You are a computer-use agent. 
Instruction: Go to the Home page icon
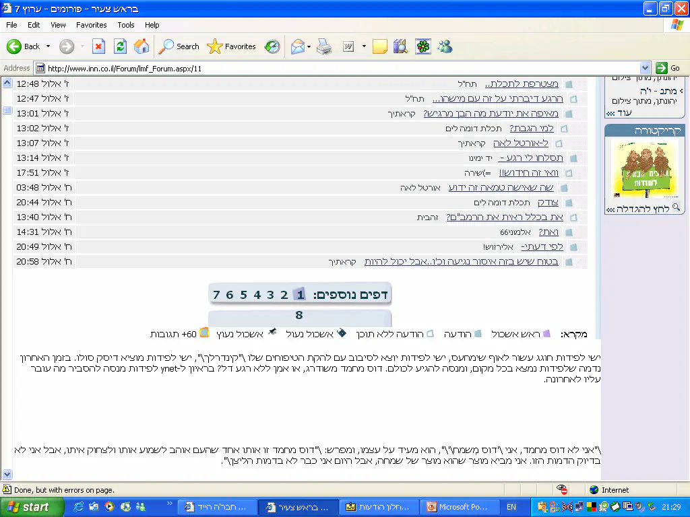(142, 46)
